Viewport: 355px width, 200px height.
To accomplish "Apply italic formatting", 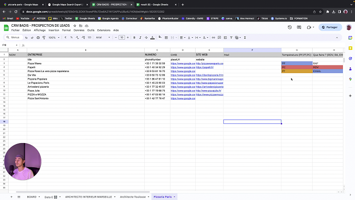I will (140, 38).
